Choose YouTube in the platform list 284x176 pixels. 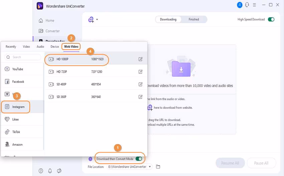[22, 69]
